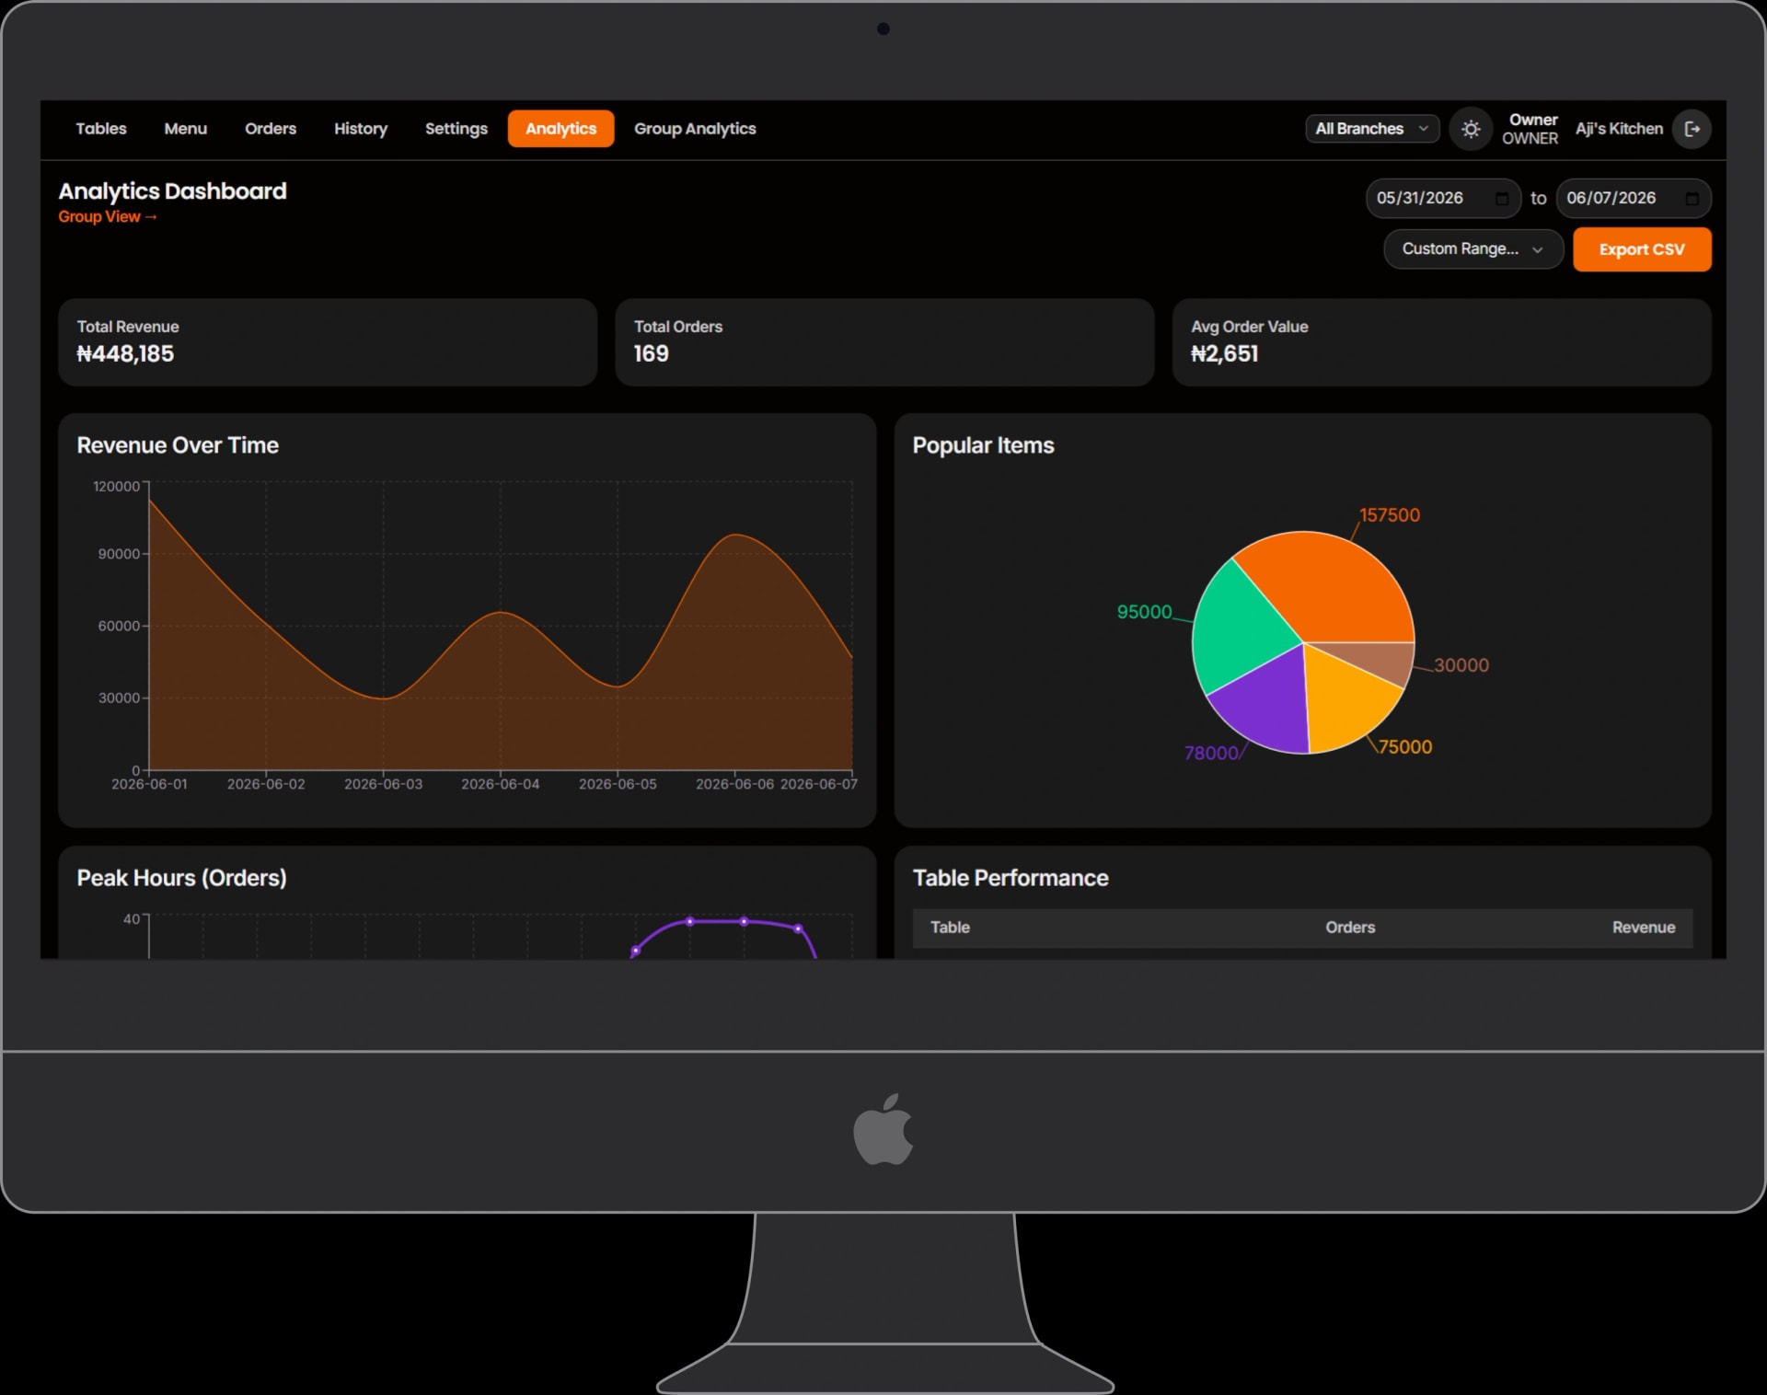Click the Owner OWNER user label

[x=1530, y=129]
